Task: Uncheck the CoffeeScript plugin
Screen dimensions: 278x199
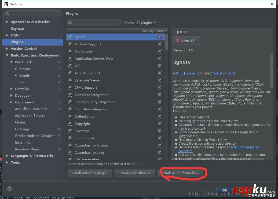Action: (160, 116)
